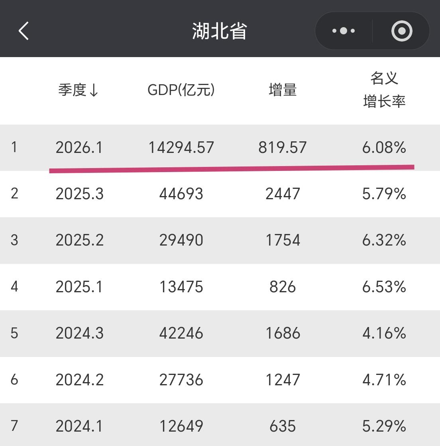Image resolution: width=440 pixels, height=446 pixels.
Task: Sort by the 增量 column header
Action: [283, 90]
